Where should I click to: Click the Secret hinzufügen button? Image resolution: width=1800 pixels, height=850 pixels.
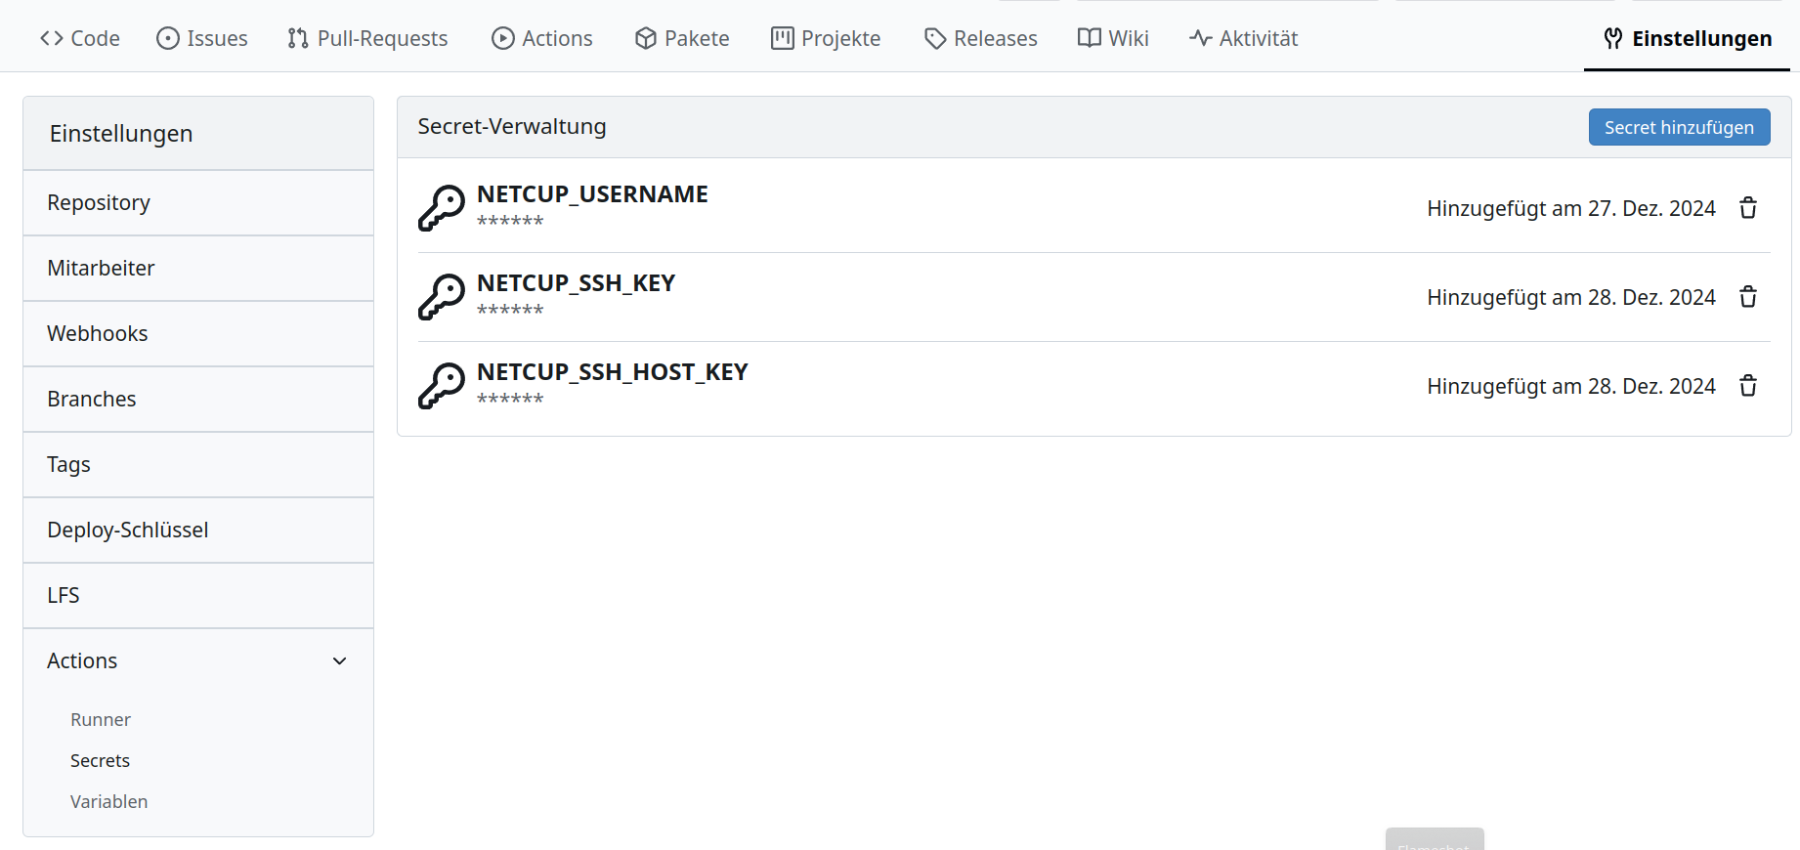tap(1679, 127)
